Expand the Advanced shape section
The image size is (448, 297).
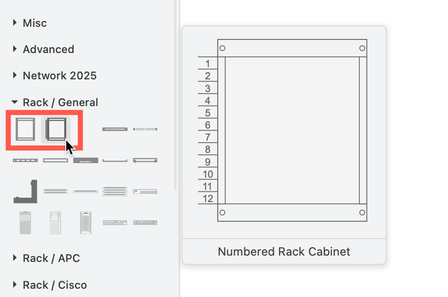[48, 49]
